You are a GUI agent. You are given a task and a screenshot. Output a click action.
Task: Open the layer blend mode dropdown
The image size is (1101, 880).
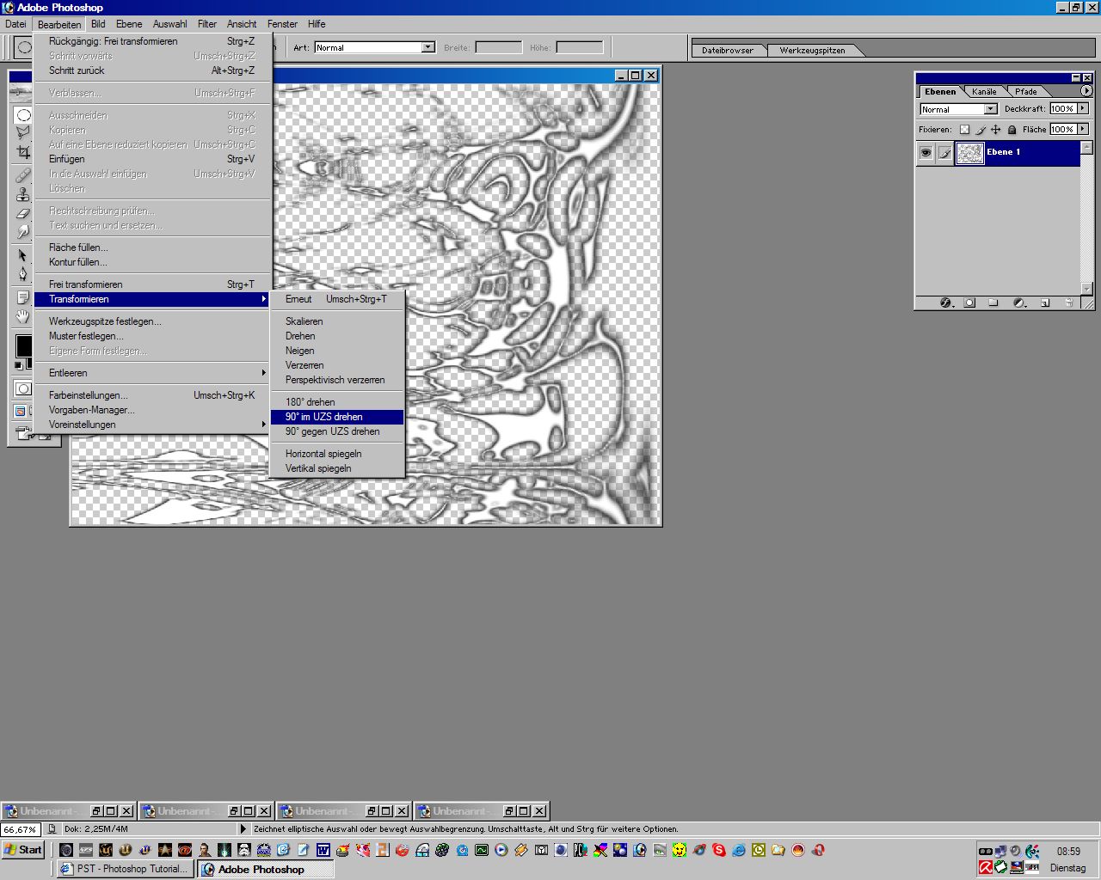pos(990,109)
